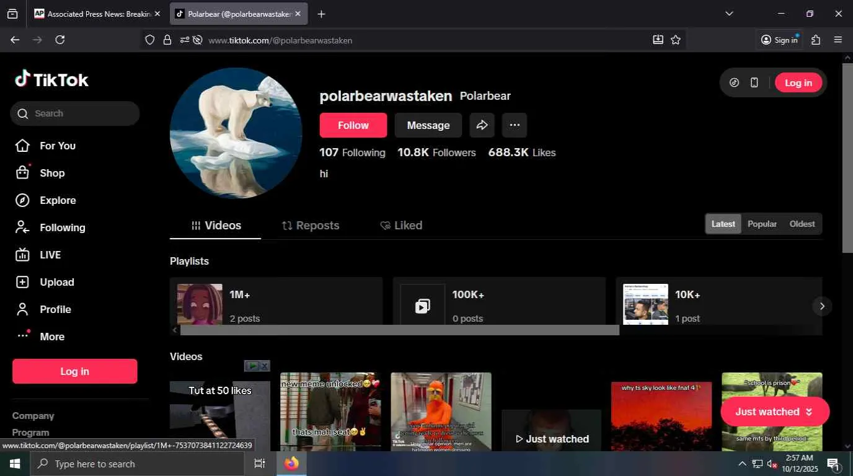
Task: Click the blocked autoplay icon in address bar
Action: pyautogui.click(x=198, y=40)
